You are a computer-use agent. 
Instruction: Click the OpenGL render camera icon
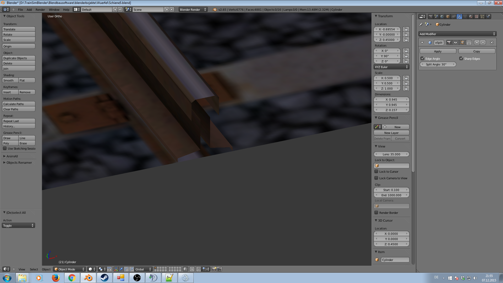[x=214, y=269]
